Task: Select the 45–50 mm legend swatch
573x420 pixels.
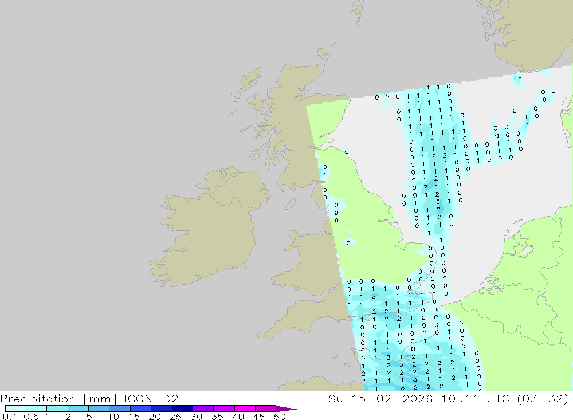Action: [x=266, y=409]
